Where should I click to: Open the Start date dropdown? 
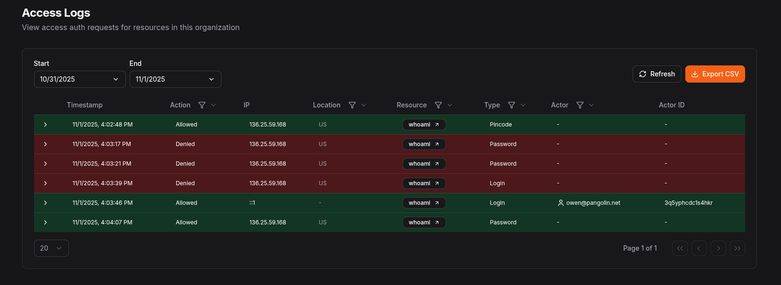coord(79,79)
